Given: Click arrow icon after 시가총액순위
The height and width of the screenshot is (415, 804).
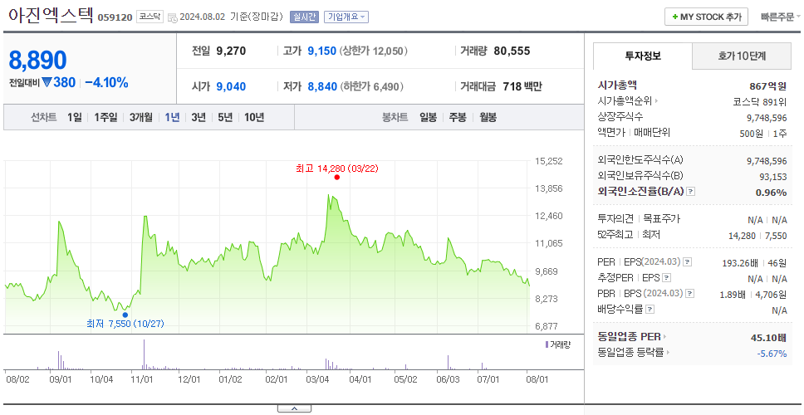Looking at the screenshot, I should (x=657, y=101).
